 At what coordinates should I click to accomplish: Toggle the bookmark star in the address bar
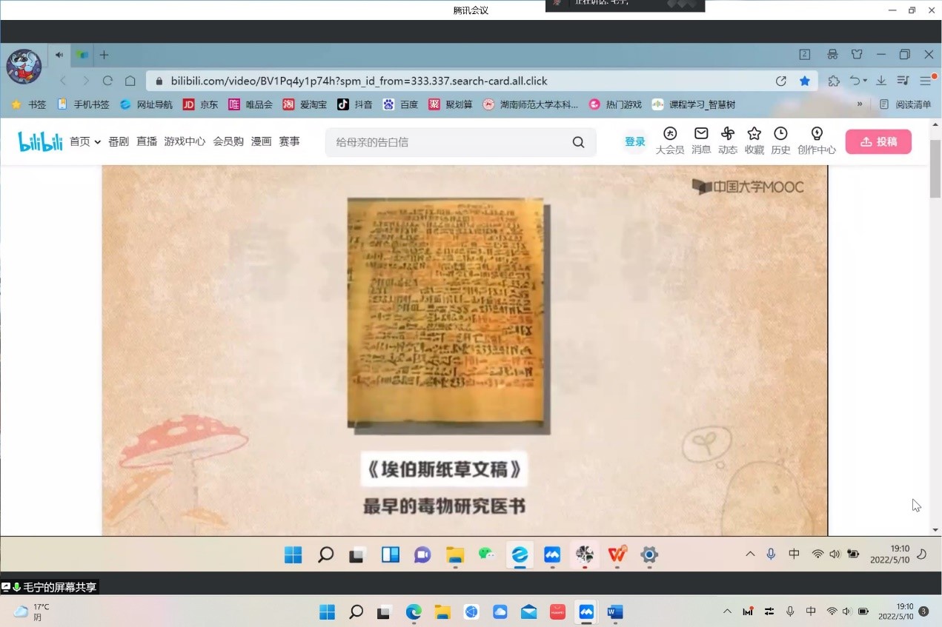coord(804,81)
